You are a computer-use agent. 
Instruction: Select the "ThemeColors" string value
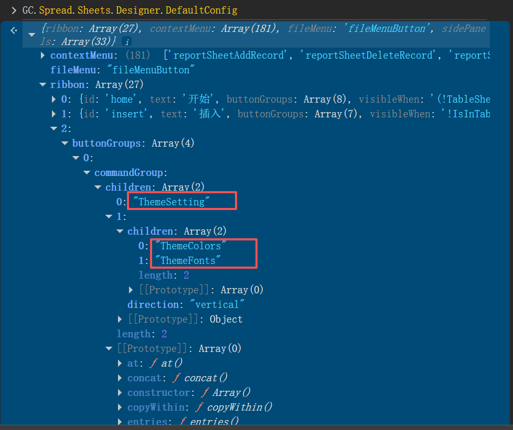(190, 246)
